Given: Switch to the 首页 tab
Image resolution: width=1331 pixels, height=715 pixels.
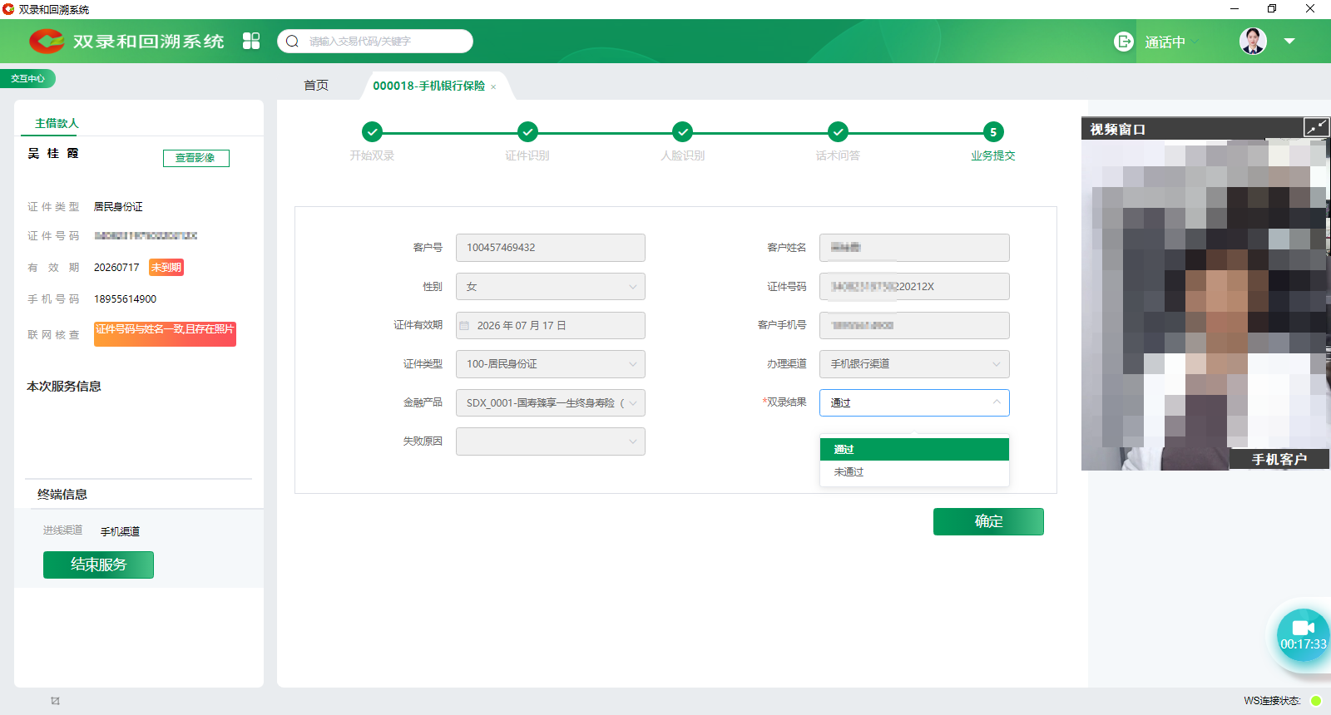Looking at the screenshot, I should pyautogui.click(x=316, y=86).
